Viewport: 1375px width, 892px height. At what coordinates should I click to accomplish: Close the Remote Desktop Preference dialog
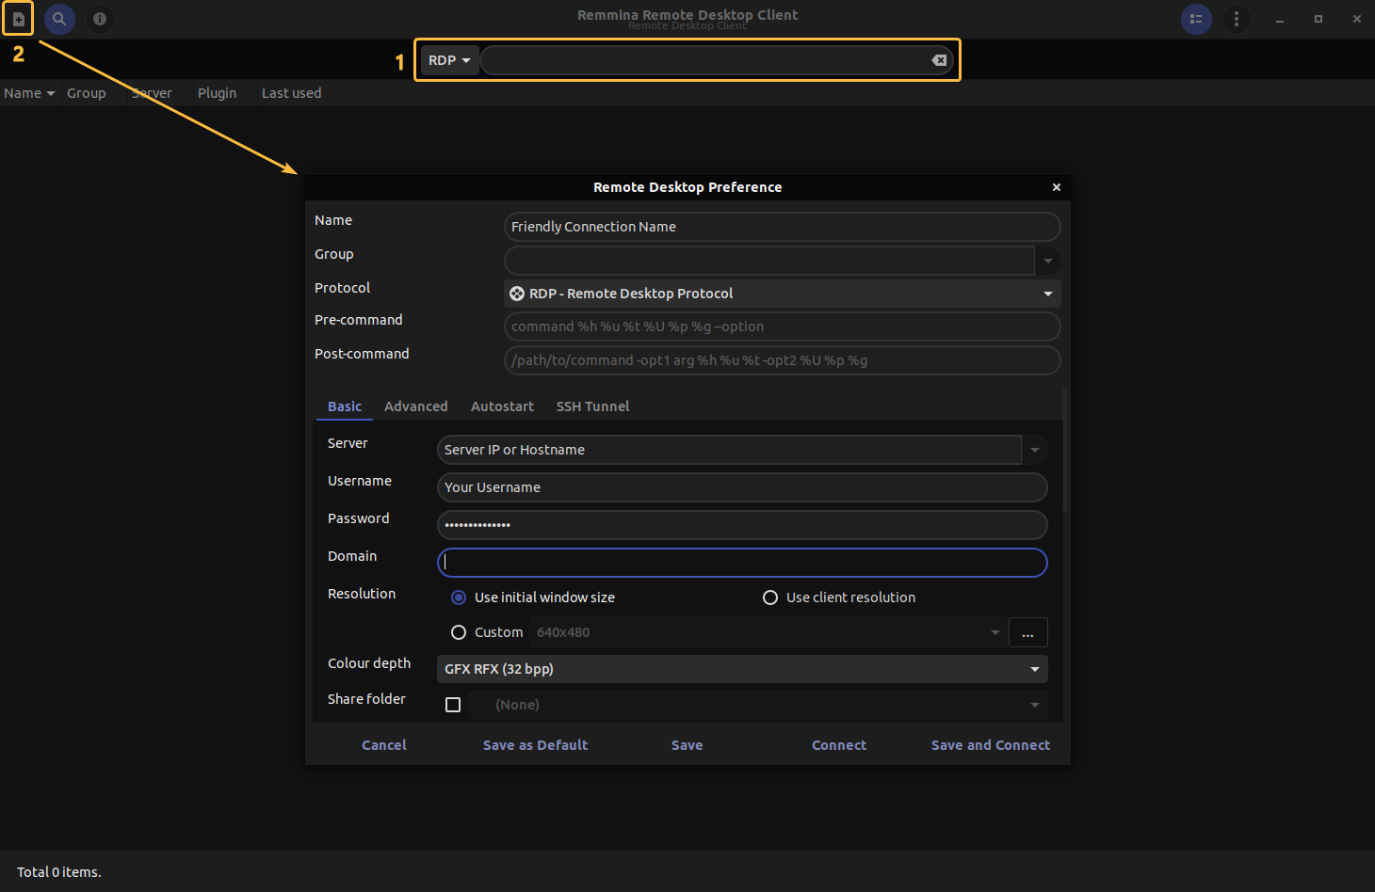click(x=1057, y=187)
